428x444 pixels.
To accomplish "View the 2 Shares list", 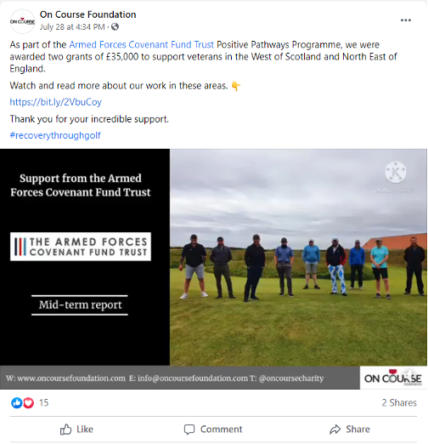I will click(399, 402).
